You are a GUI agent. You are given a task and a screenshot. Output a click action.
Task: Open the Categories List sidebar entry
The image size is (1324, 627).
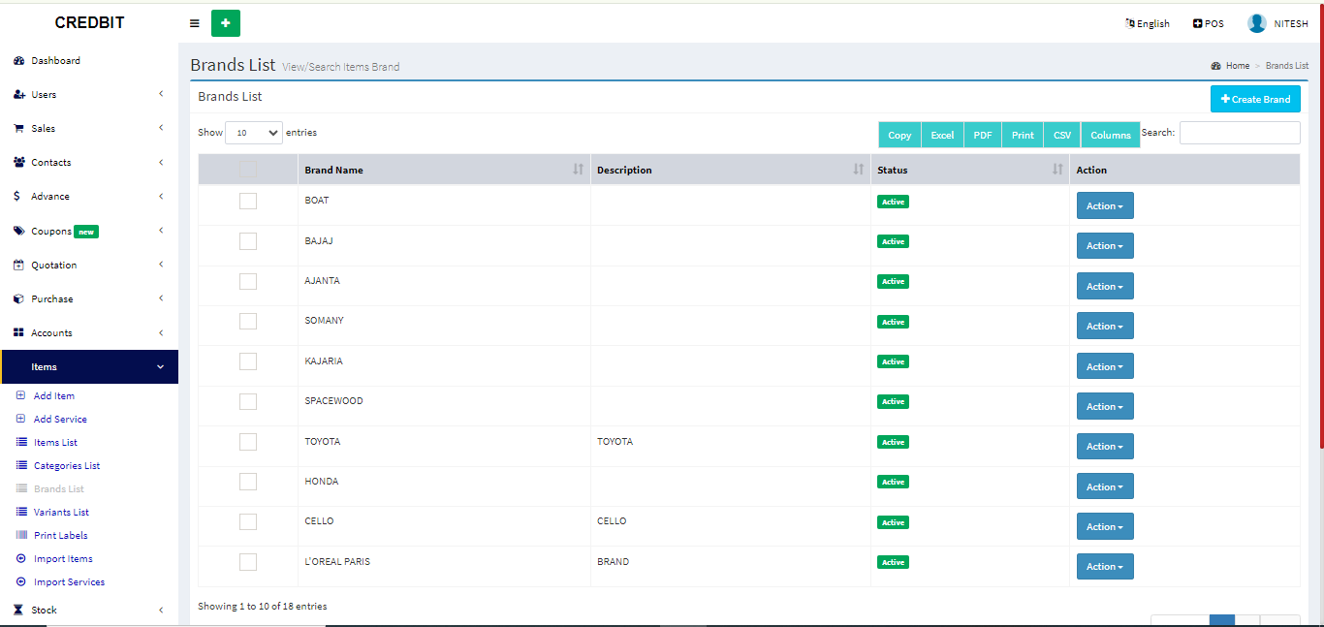[67, 465]
